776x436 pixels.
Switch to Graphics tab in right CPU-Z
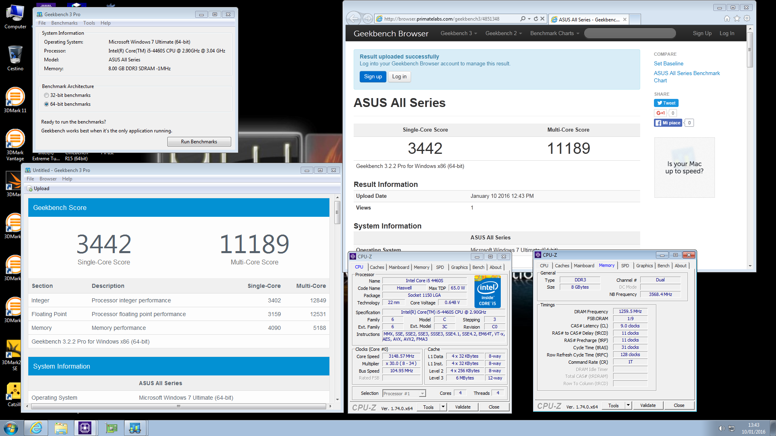(644, 266)
